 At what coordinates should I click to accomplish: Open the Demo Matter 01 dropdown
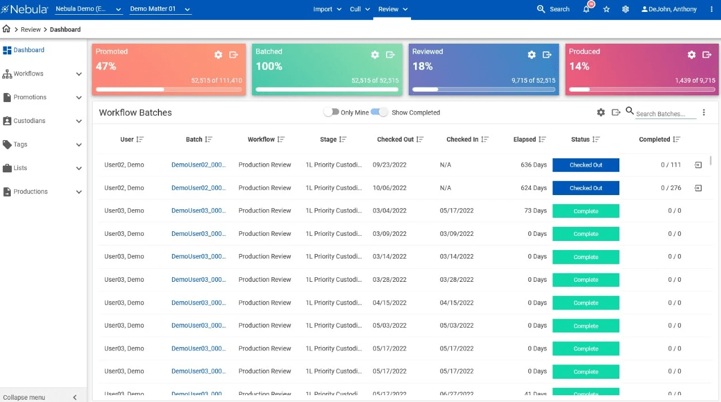160,9
